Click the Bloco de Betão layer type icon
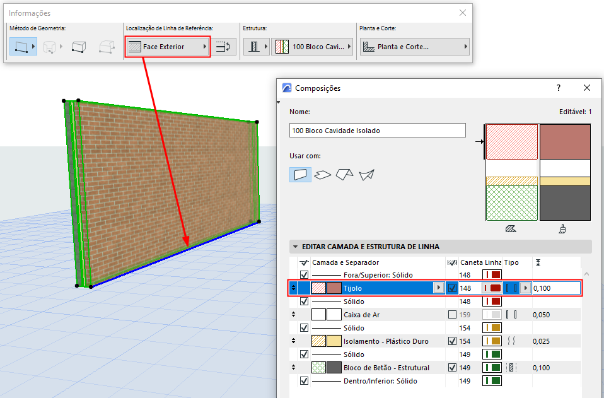 point(511,368)
